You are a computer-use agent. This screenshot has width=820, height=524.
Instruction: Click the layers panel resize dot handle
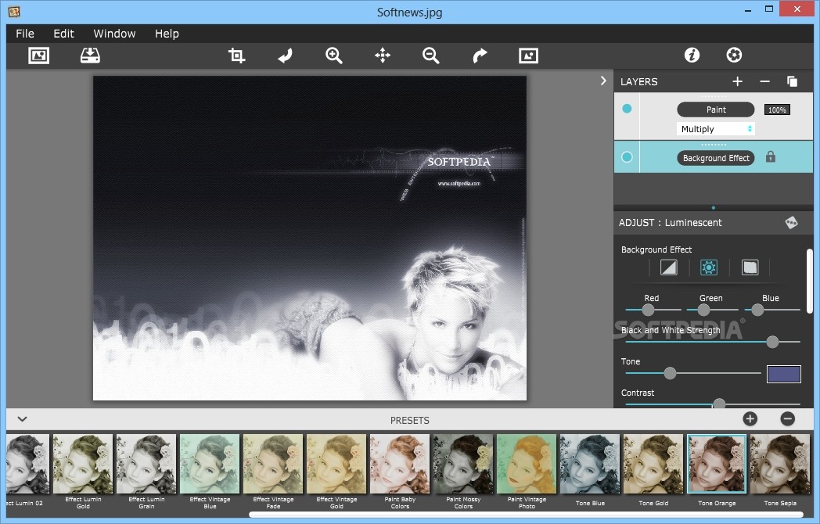coord(714,207)
